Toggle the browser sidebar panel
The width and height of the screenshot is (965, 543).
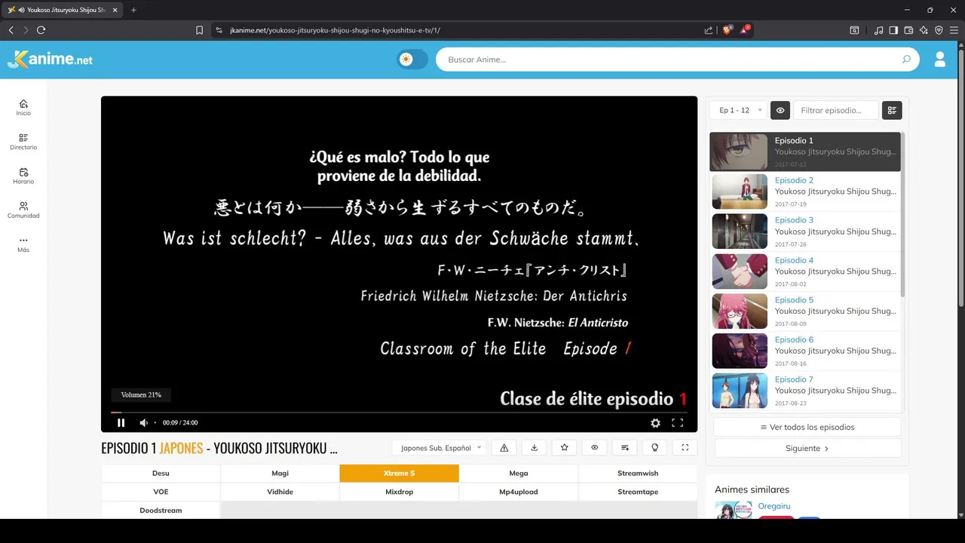point(893,30)
